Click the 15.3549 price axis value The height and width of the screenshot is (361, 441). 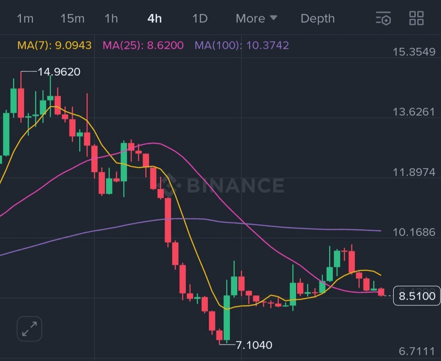point(414,52)
